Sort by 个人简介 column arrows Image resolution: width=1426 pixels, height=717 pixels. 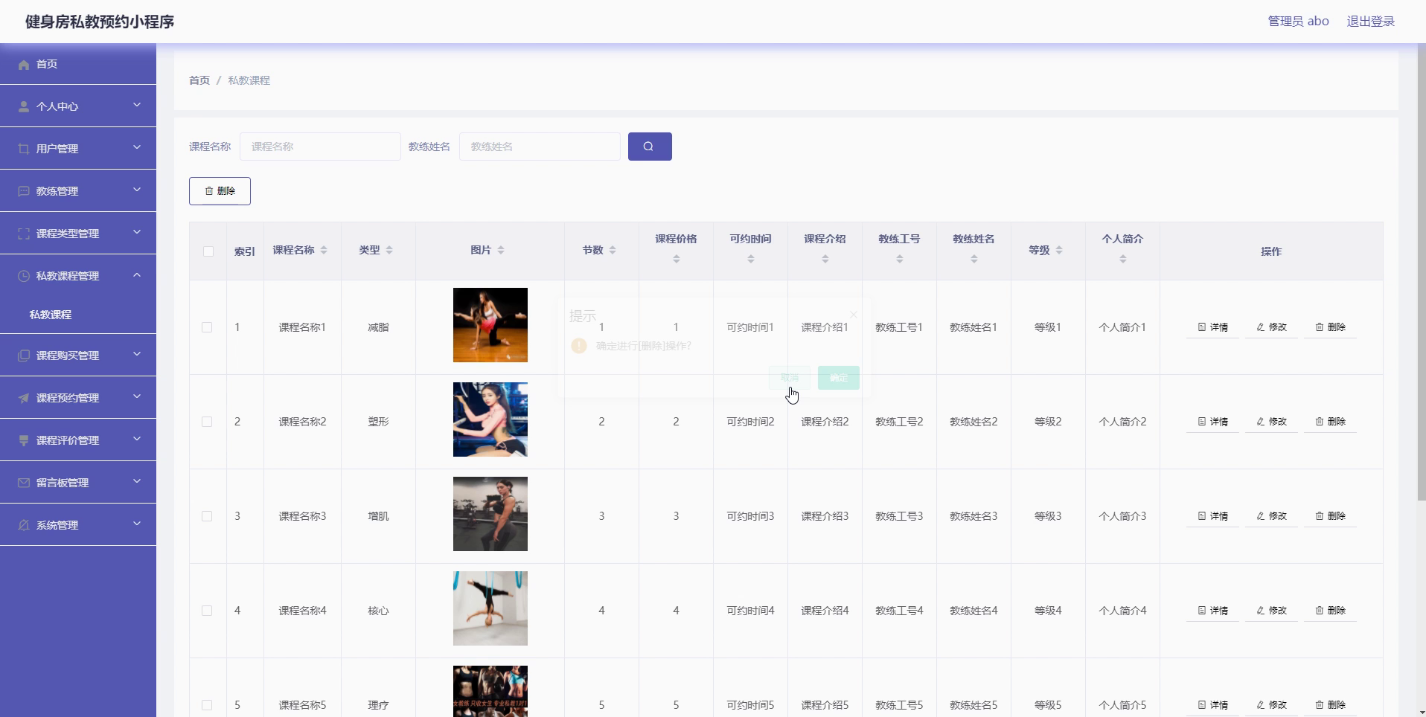(1123, 259)
